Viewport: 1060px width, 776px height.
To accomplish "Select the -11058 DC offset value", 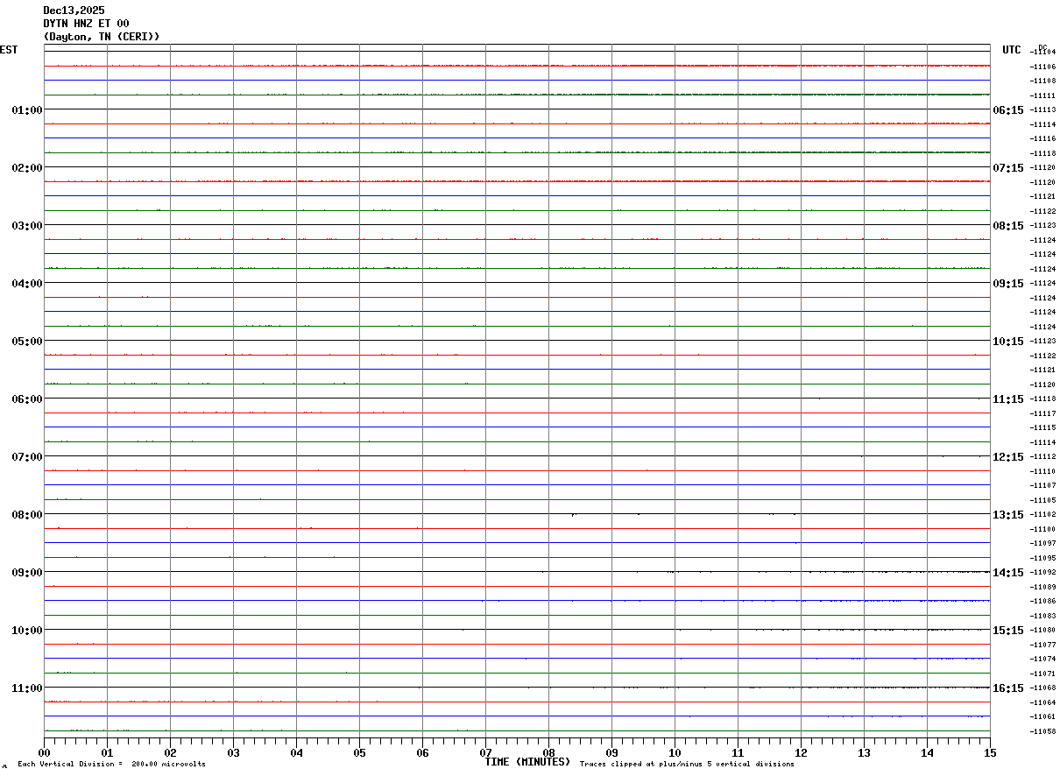I will coord(1042,731).
